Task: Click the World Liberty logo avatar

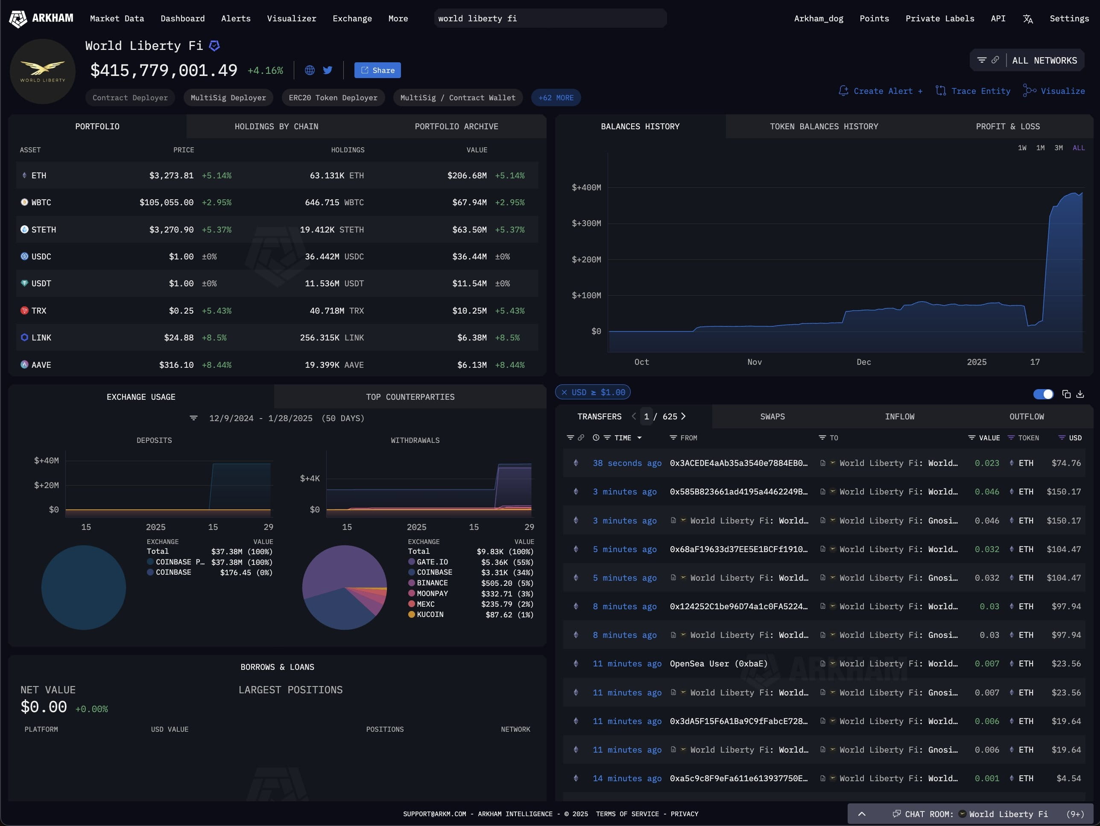Action: (x=43, y=72)
